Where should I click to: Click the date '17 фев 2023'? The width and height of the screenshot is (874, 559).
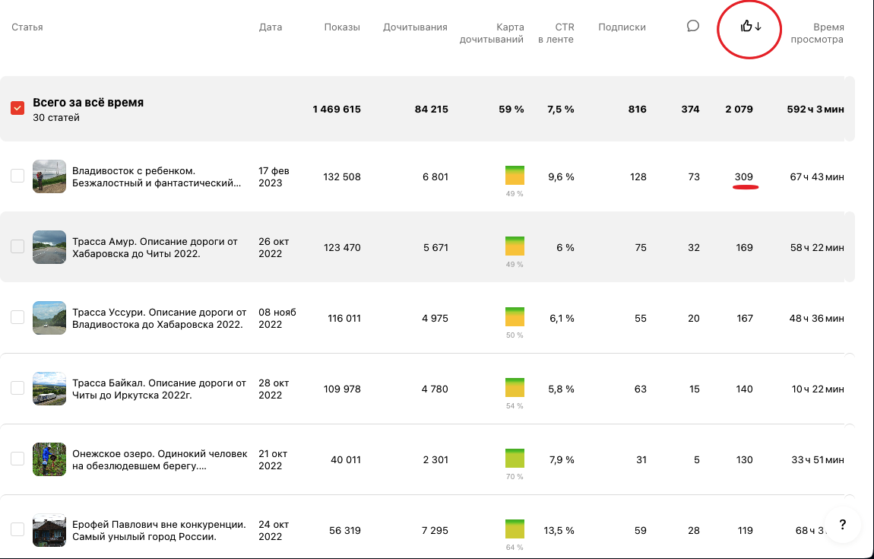(x=274, y=177)
